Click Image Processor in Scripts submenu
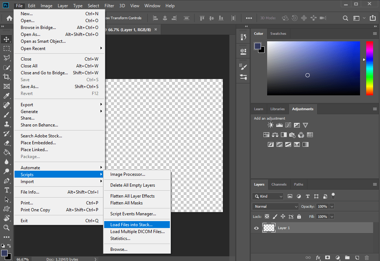This screenshot has height=261, width=380. pos(128,174)
